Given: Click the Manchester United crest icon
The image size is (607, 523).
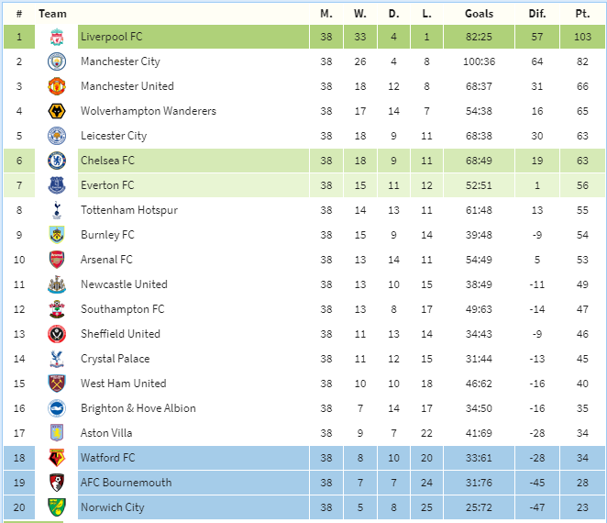Looking at the screenshot, I should click(57, 86).
